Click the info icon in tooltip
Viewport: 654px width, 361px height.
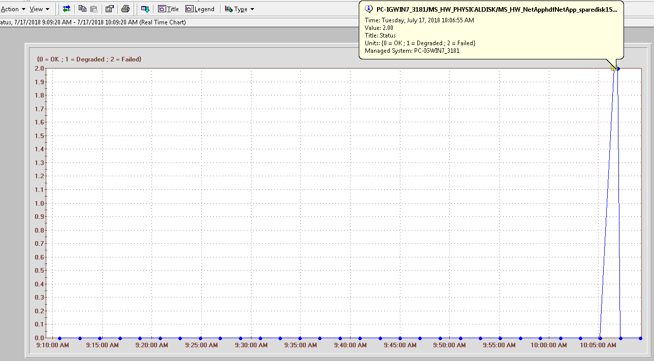point(369,9)
